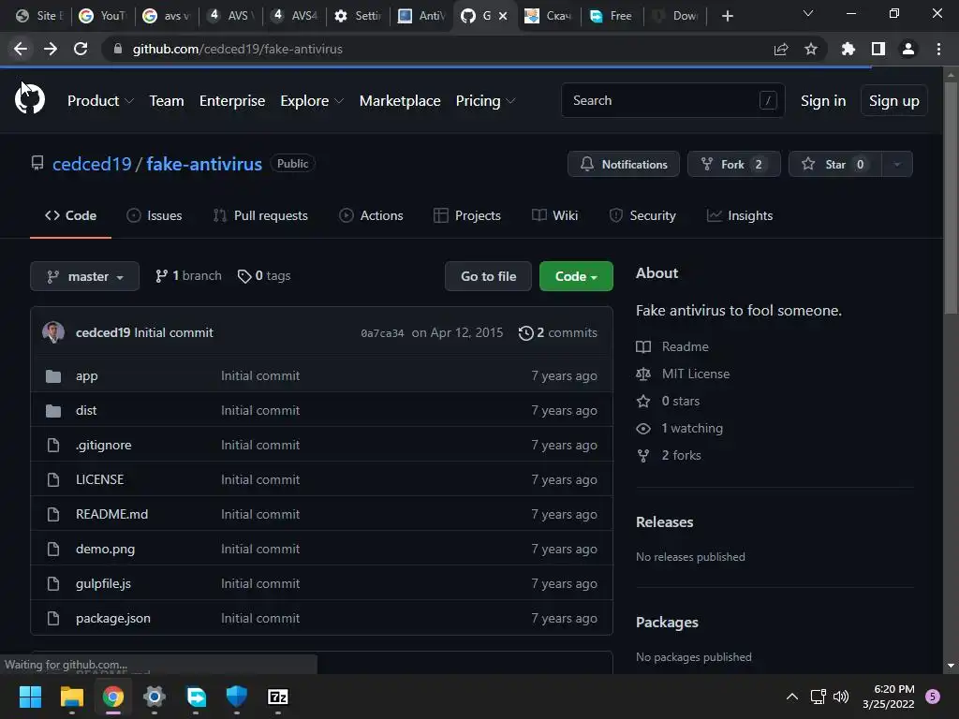
Task: Open gulpfile.js file
Action: click(x=103, y=583)
